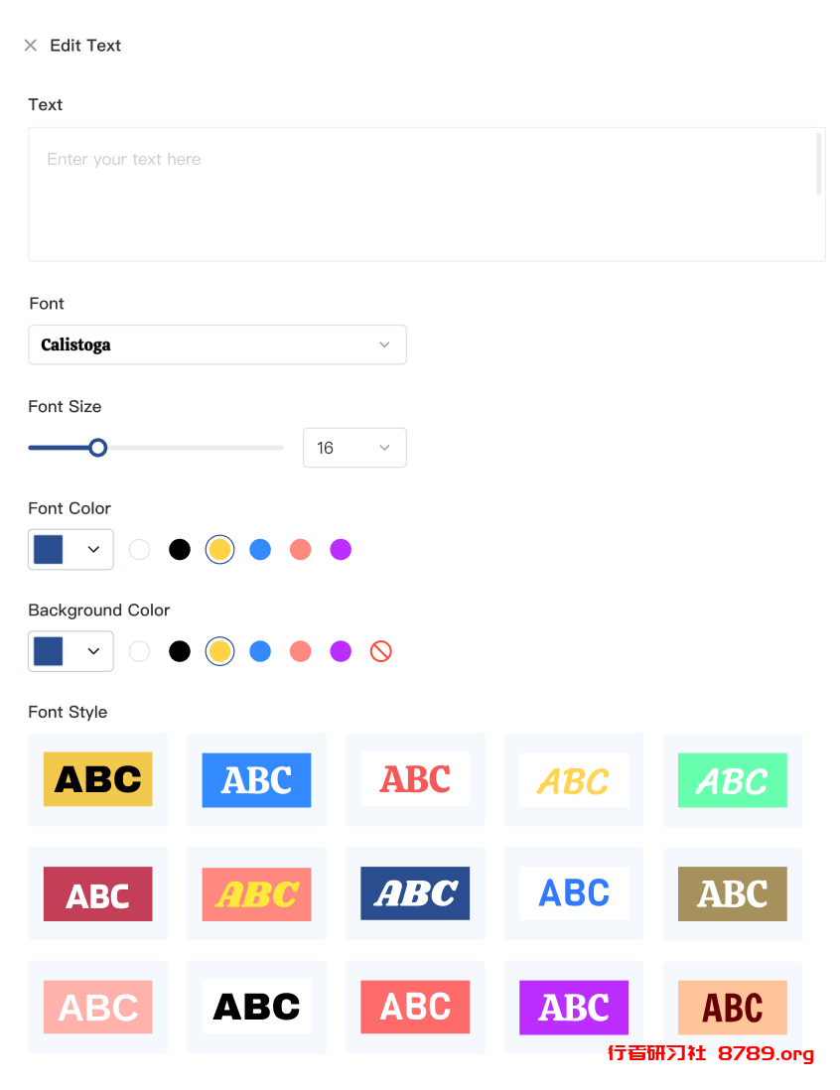
Task: Choose purple font color swatch
Action: [x=341, y=550]
